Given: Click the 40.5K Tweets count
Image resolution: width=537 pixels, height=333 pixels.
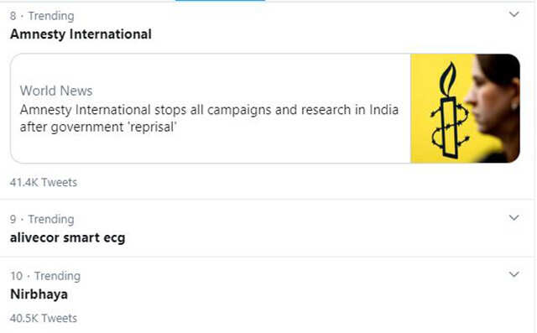Looking at the screenshot, I should [x=43, y=318].
